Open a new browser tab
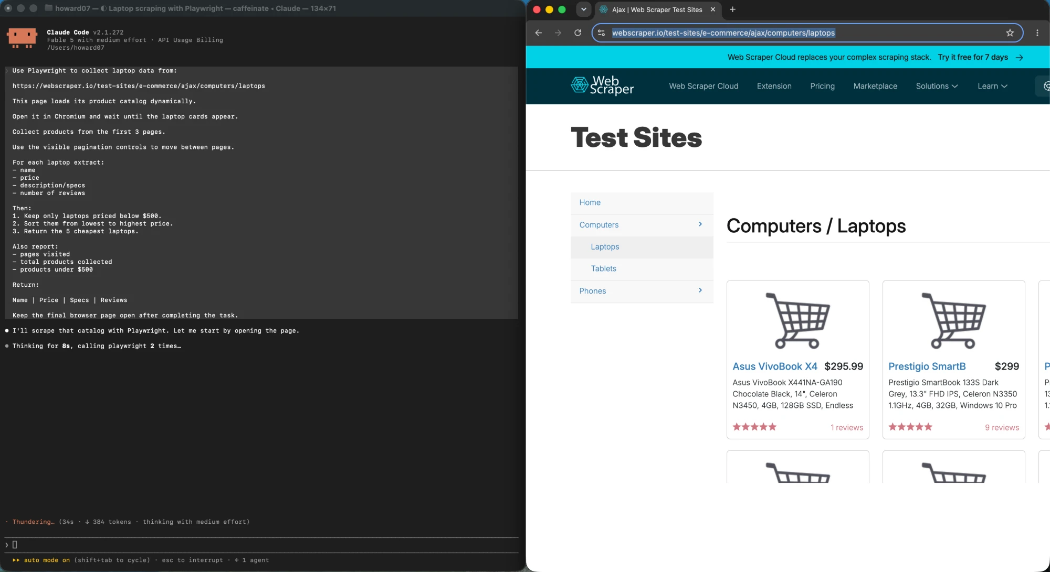 coord(732,9)
